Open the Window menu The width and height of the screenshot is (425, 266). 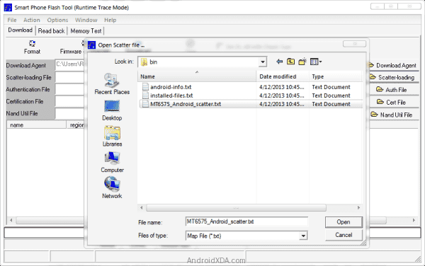point(86,20)
